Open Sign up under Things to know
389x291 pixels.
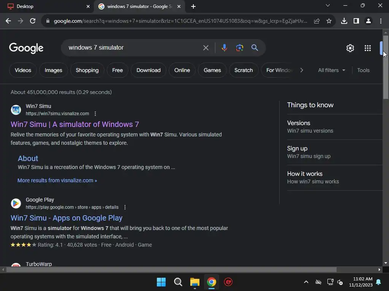(335, 152)
